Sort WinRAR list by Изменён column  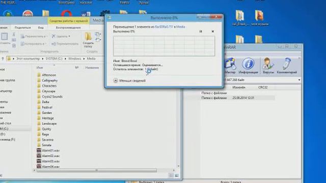click(239, 87)
